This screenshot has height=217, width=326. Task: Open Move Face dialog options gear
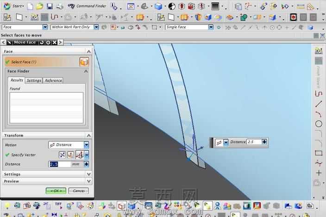(x=48, y=43)
